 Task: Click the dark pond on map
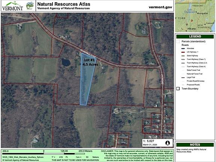(x=66, y=62)
